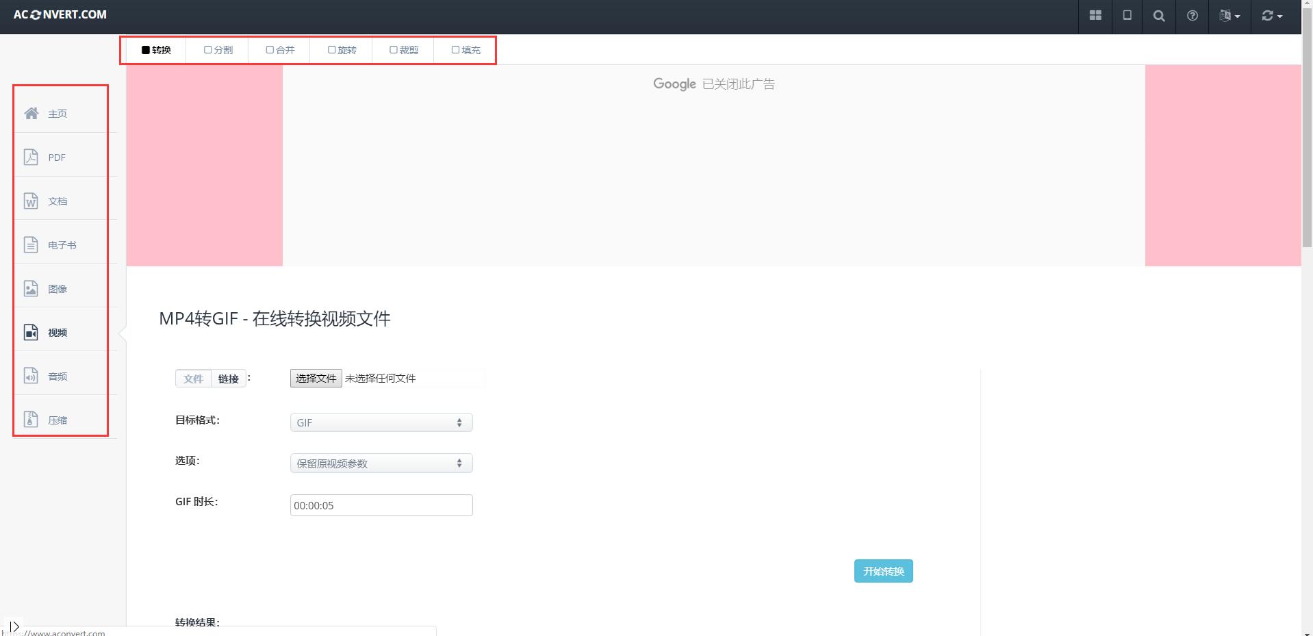1313x636 pixels.
Task: Switch to the 合并 tab
Action: tap(280, 50)
